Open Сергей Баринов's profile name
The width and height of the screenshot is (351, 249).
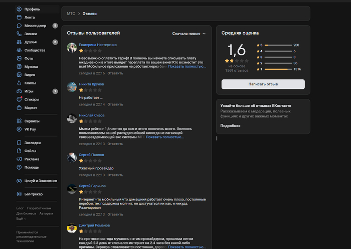point(92,186)
